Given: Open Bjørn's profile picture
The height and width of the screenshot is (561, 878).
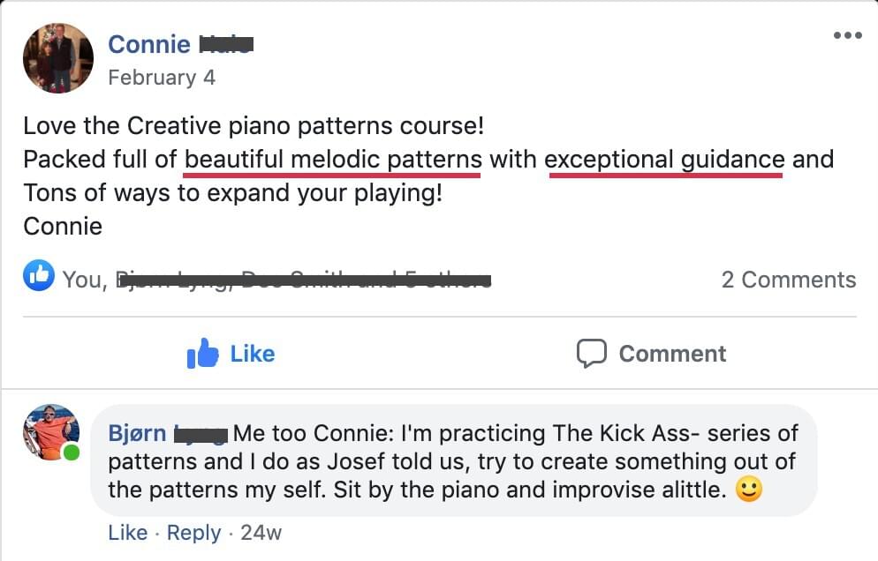Looking at the screenshot, I should coord(51,432).
